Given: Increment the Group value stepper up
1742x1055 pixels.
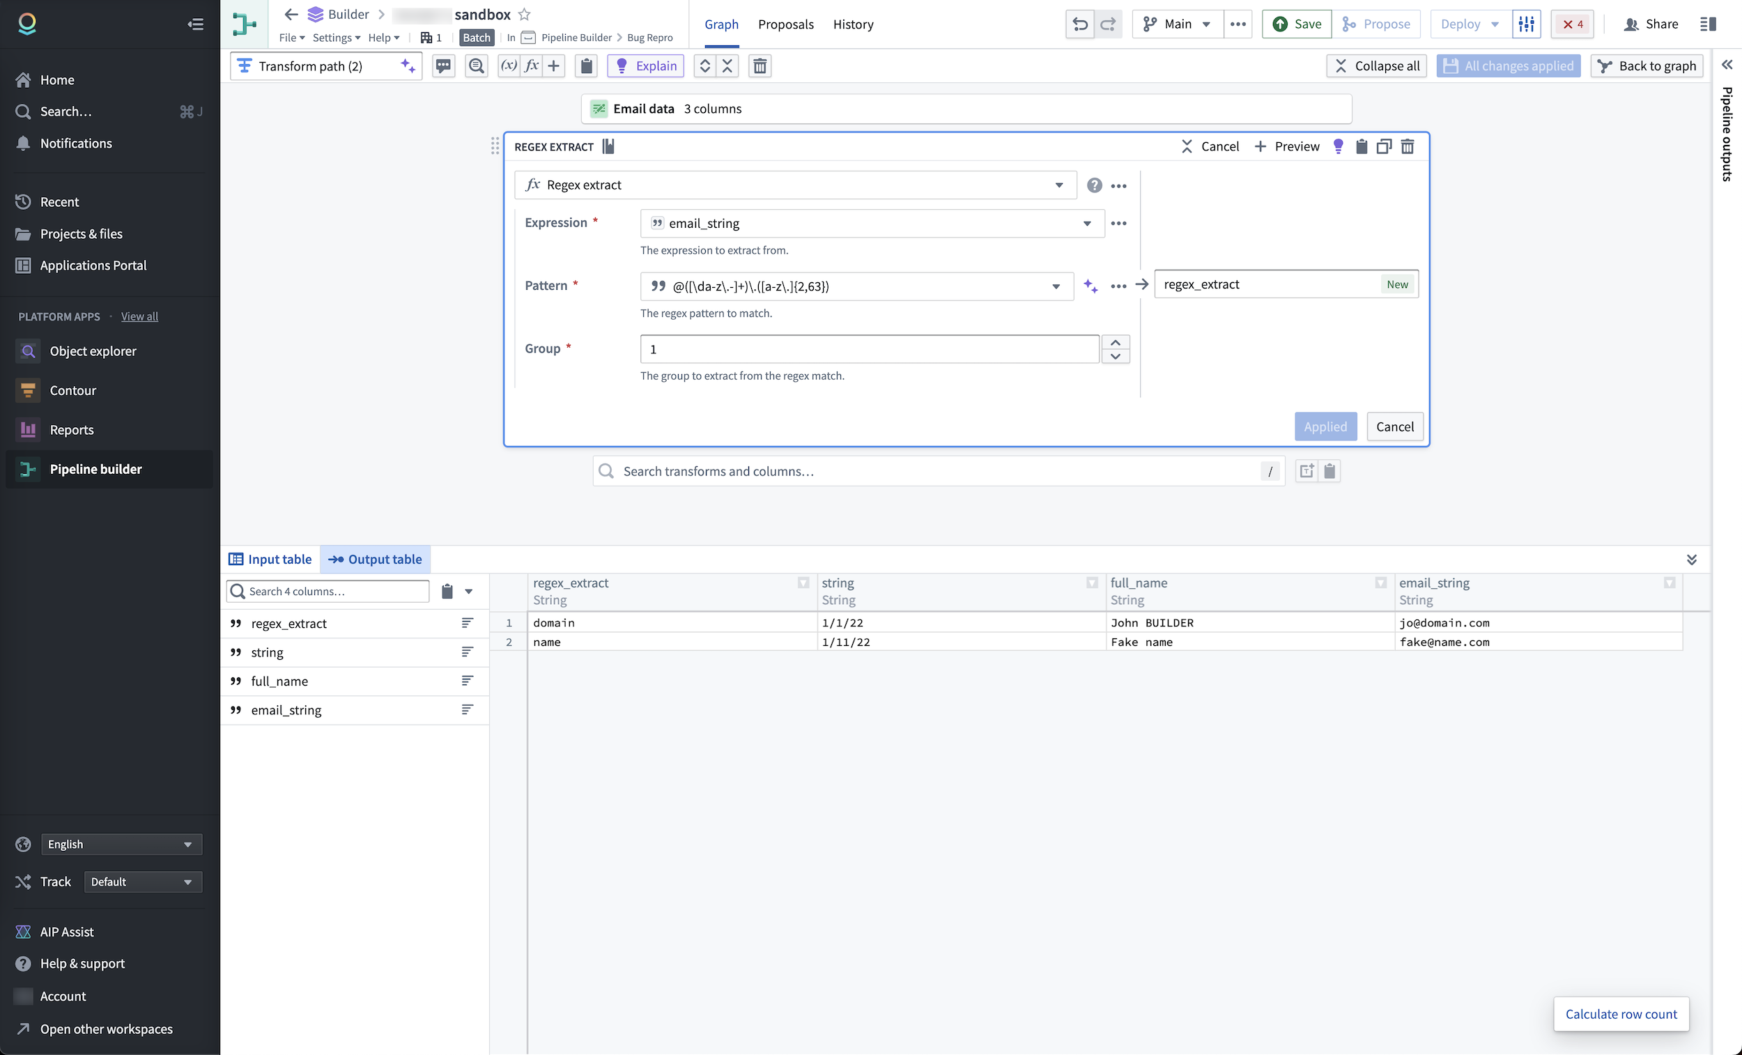Looking at the screenshot, I should coord(1116,342).
